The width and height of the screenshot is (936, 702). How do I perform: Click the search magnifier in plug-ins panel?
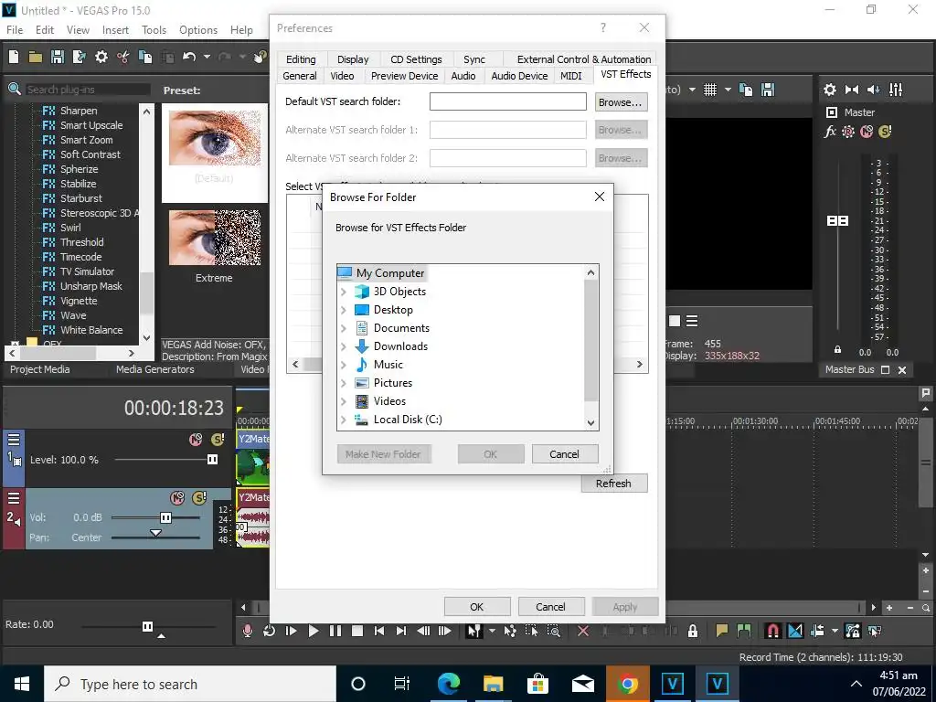click(15, 90)
